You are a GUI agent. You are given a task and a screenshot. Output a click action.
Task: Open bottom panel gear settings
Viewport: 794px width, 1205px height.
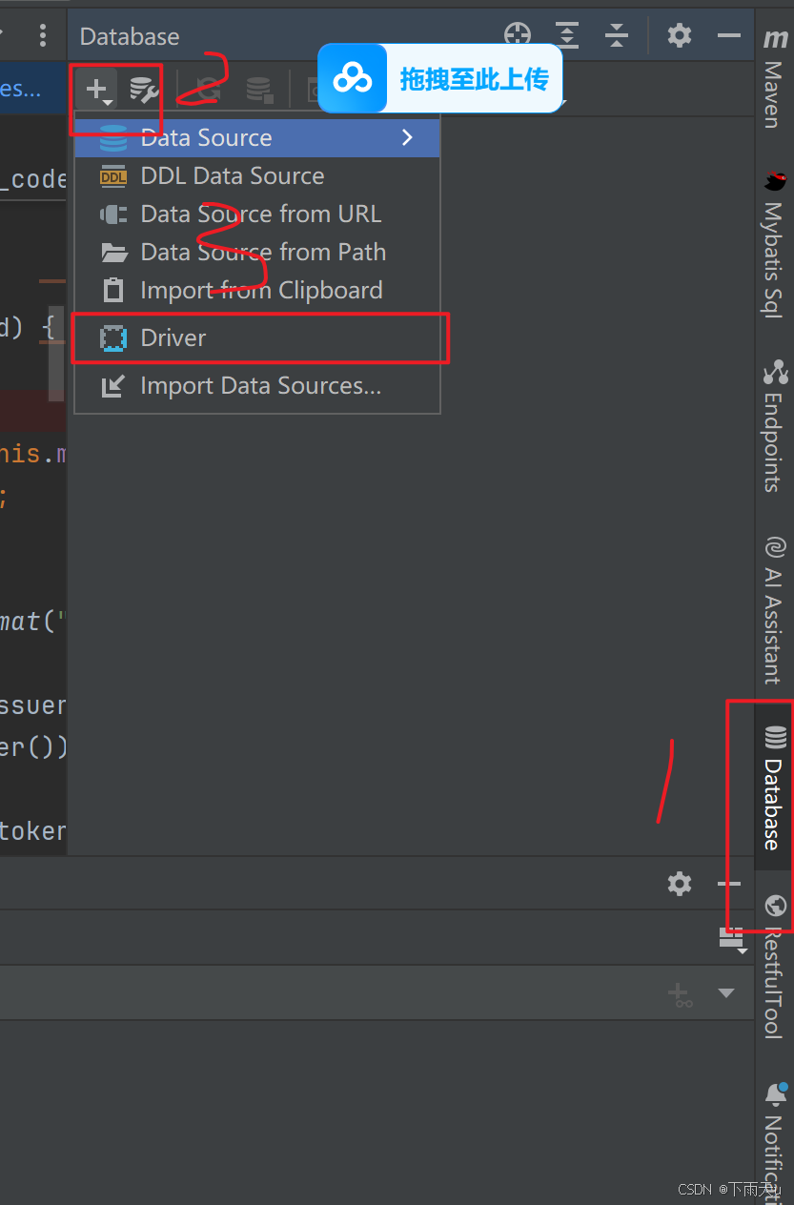coord(680,884)
